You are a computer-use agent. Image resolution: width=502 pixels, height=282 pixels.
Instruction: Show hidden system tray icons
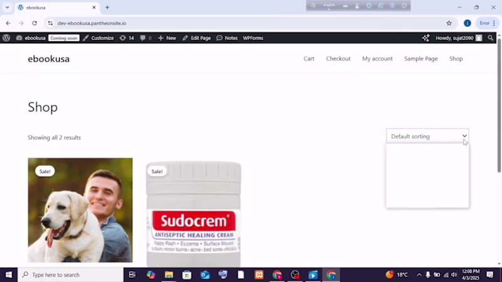point(419,274)
